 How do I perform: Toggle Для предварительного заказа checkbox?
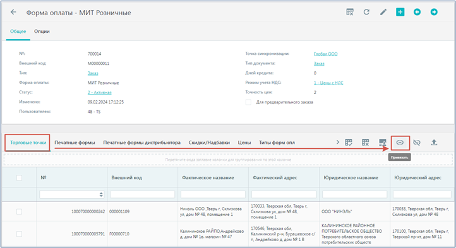[248, 102]
